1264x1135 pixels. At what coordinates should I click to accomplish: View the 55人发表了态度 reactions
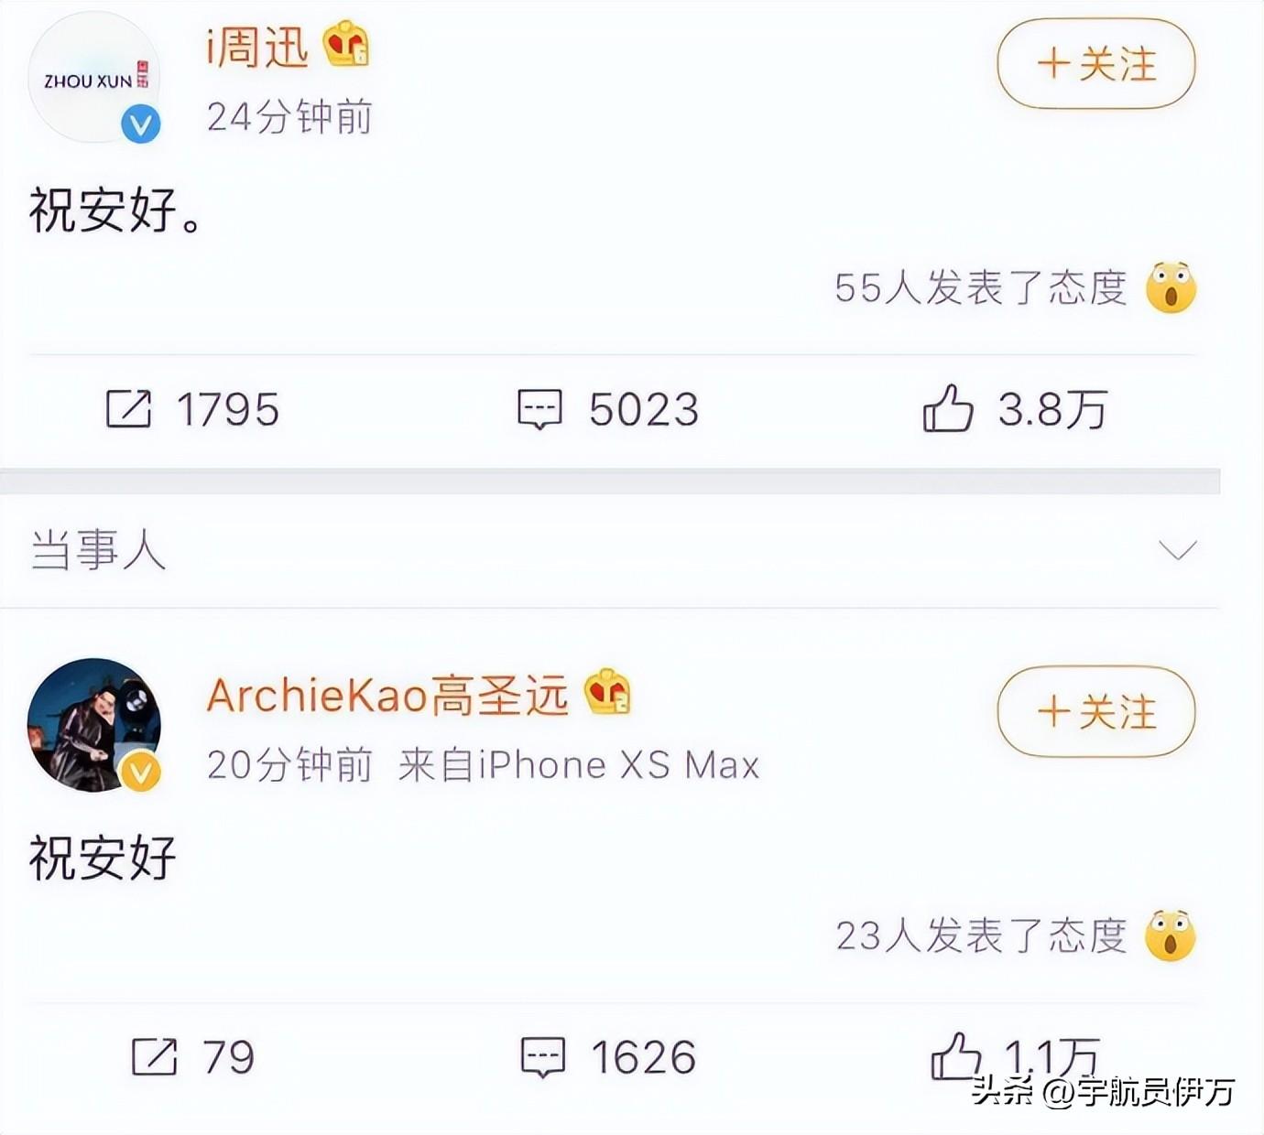click(x=981, y=287)
